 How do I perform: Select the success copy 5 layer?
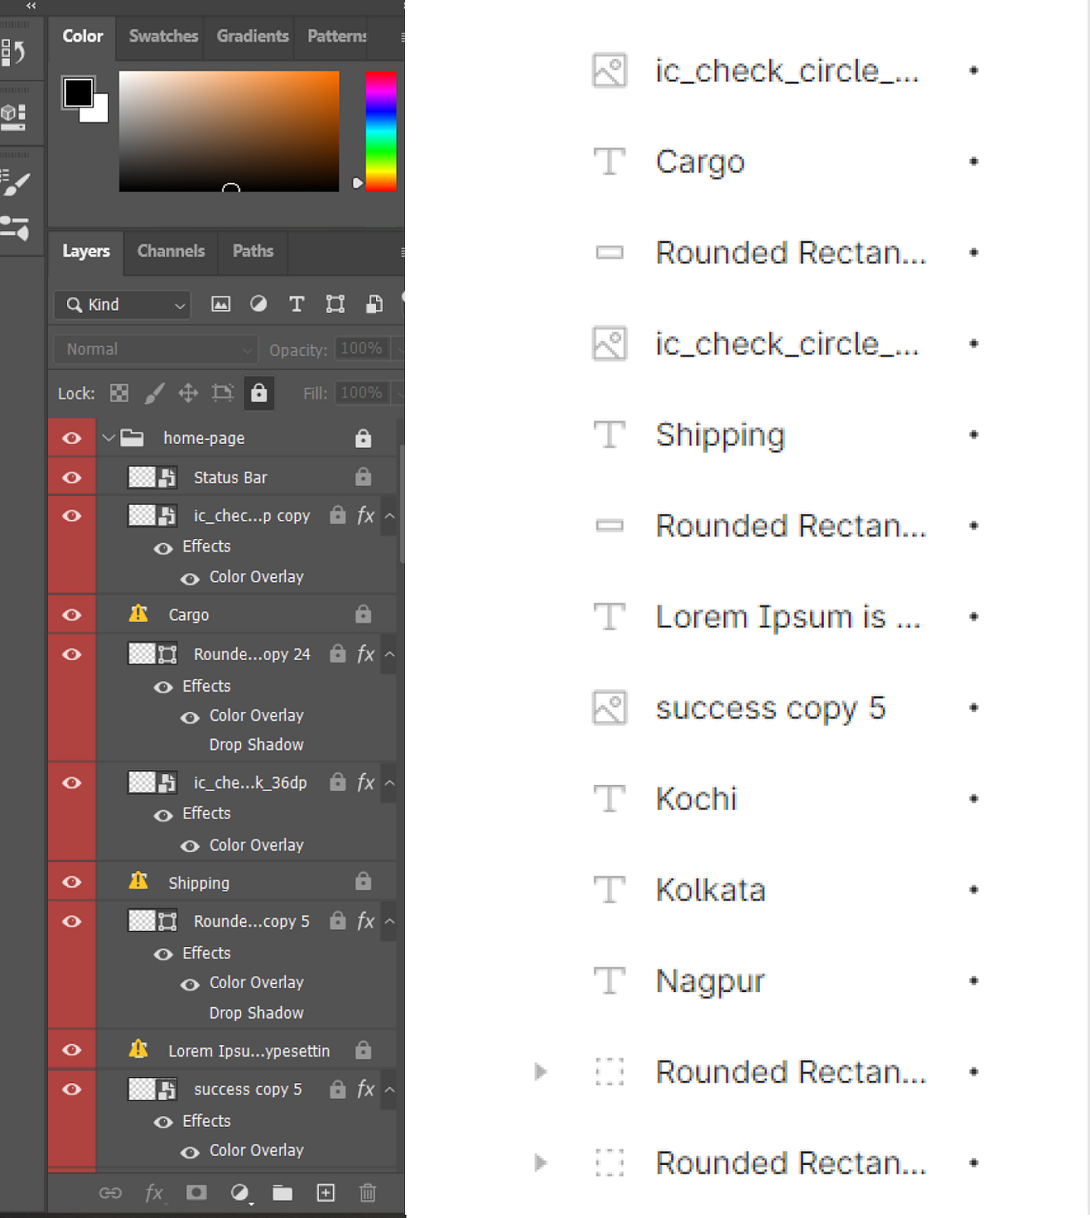(248, 1089)
